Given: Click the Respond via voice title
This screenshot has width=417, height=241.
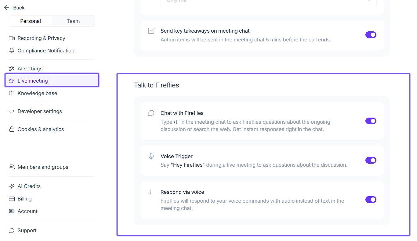Looking at the screenshot, I should (x=182, y=192).
